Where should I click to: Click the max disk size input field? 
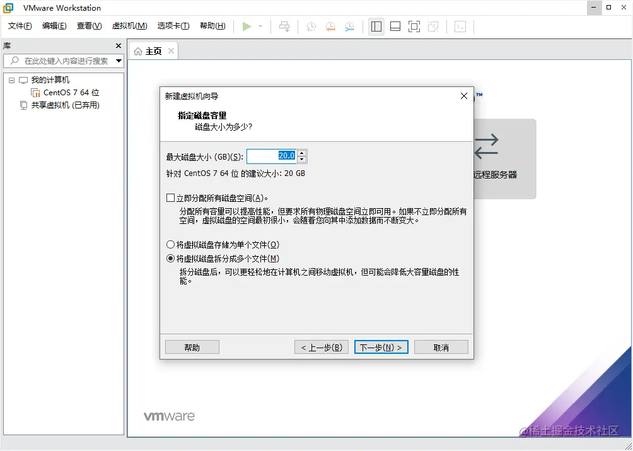click(272, 156)
